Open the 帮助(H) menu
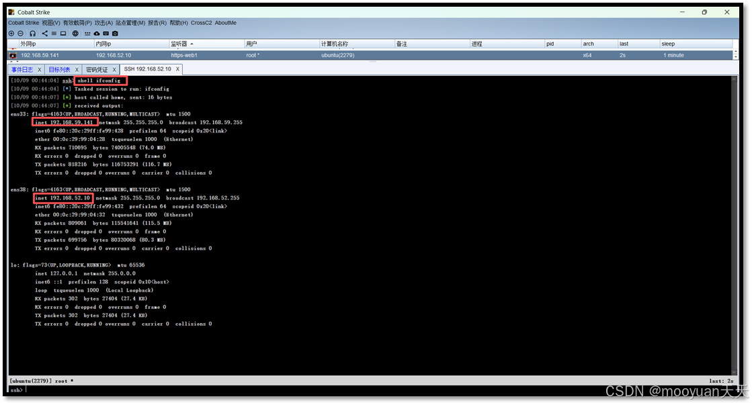Viewport: 752px width, 405px height. pyautogui.click(x=179, y=23)
